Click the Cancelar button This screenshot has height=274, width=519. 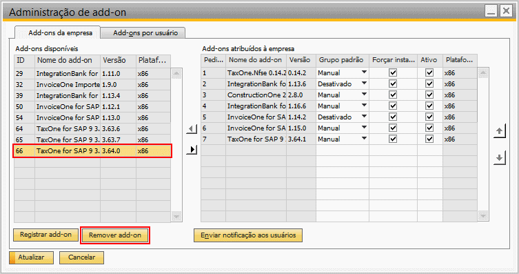tap(81, 257)
